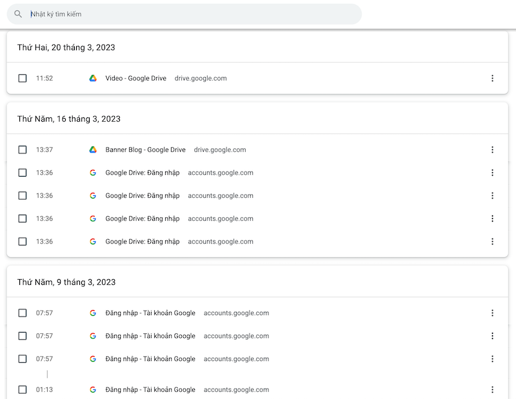Click the Google favicon on the 01:13 entry
The height and width of the screenshot is (399, 516).
pyautogui.click(x=93, y=390)
